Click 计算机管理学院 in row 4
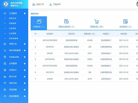The height and width of the screenshot is (103, 138). [106, 59]
